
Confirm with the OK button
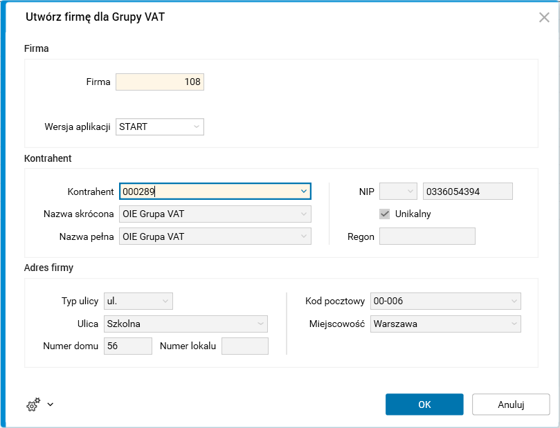click(x=424, y=404)
